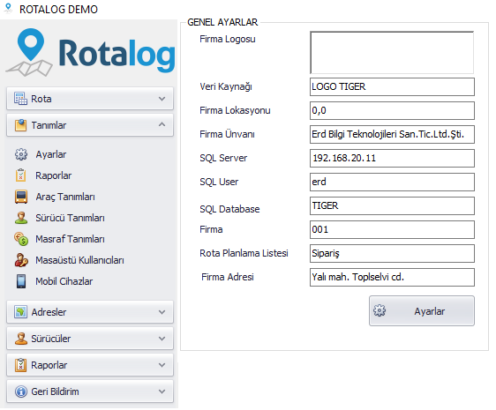Click the Firma Logosu image box
This screenshot has height=410, width=496.
[x=392, y=53]
